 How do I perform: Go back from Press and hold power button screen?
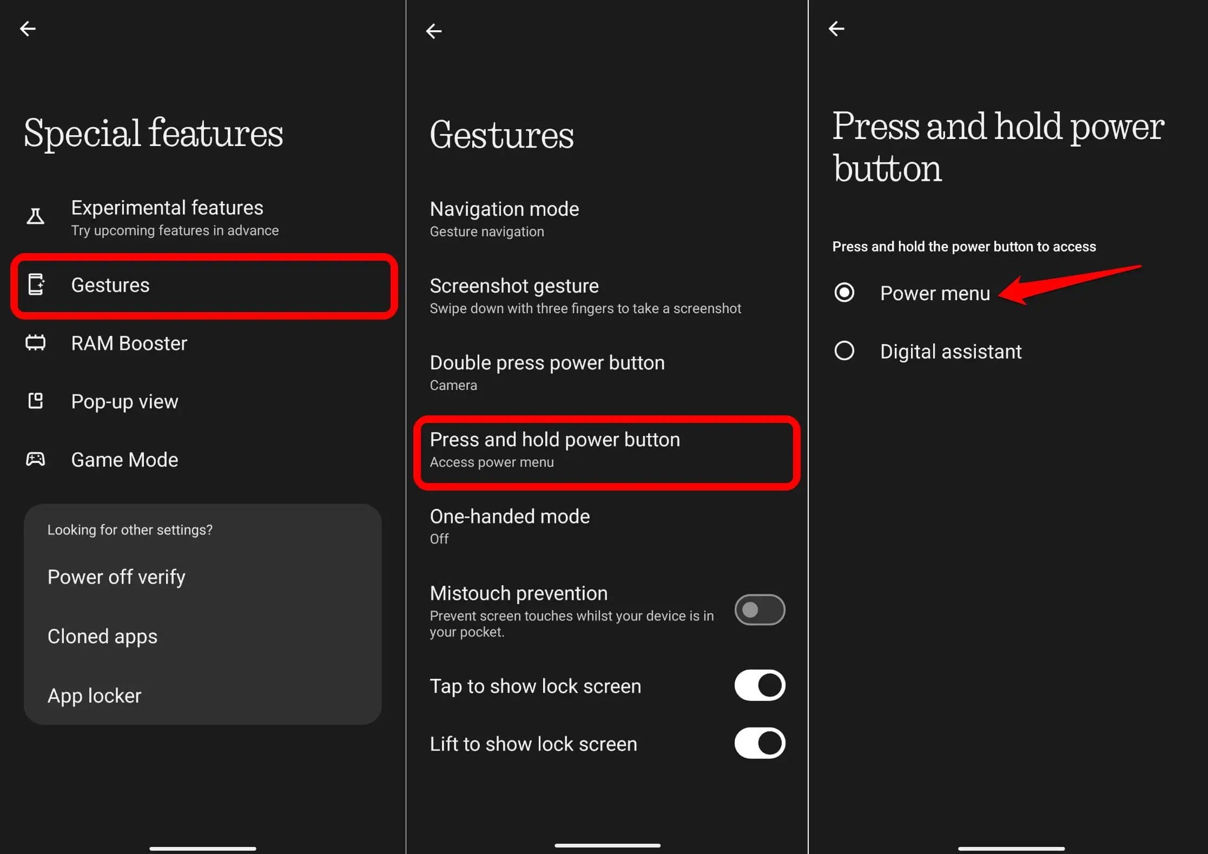point(836,28)
